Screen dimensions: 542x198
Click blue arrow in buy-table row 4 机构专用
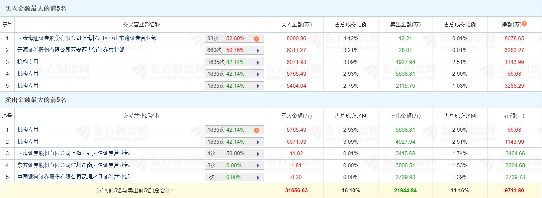[x=258, y=74]
